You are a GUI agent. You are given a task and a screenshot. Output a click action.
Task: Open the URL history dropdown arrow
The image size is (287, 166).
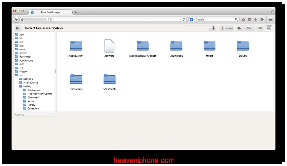180,19
